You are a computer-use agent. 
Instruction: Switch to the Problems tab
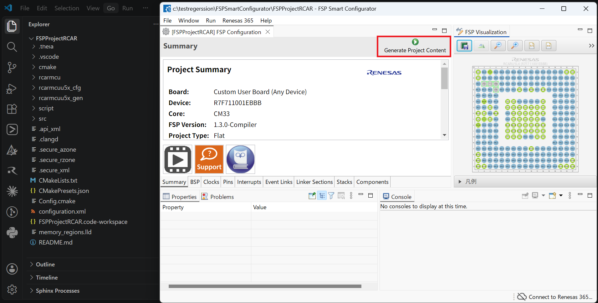(x=218, y=197)
